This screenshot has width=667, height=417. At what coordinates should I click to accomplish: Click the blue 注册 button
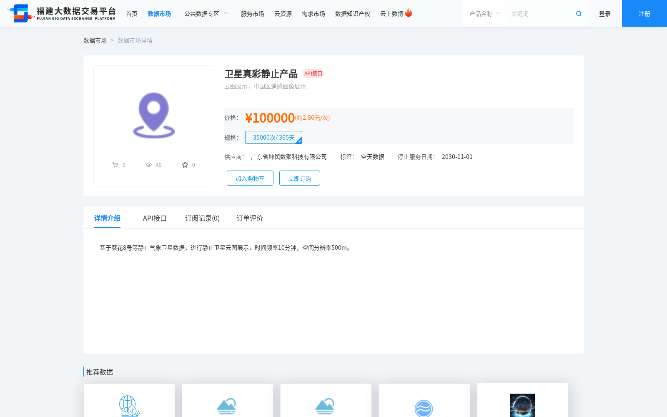(x=644, y=13)
